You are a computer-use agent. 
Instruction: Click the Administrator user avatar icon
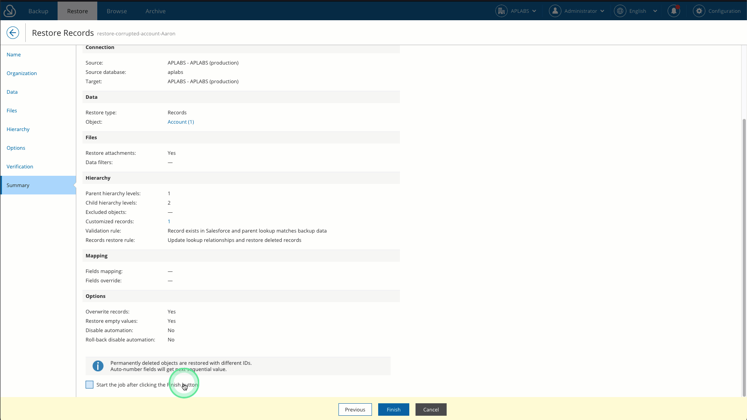[x=555, y=11]
